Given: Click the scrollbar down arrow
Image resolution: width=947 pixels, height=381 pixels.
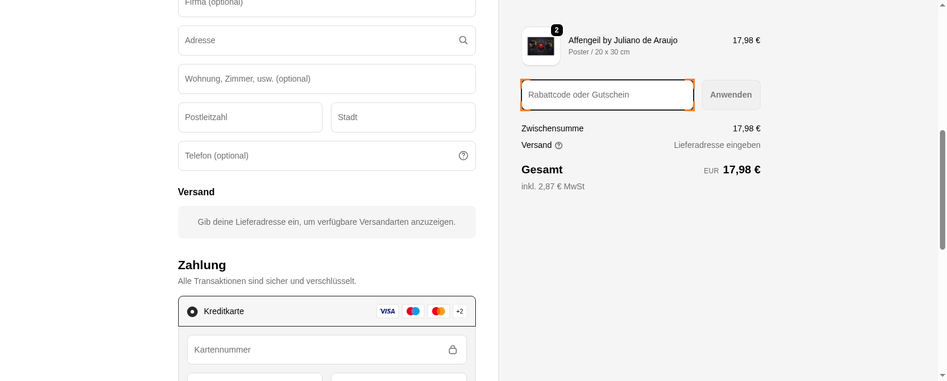Looking at the screenshot, I should coord(942,376).
